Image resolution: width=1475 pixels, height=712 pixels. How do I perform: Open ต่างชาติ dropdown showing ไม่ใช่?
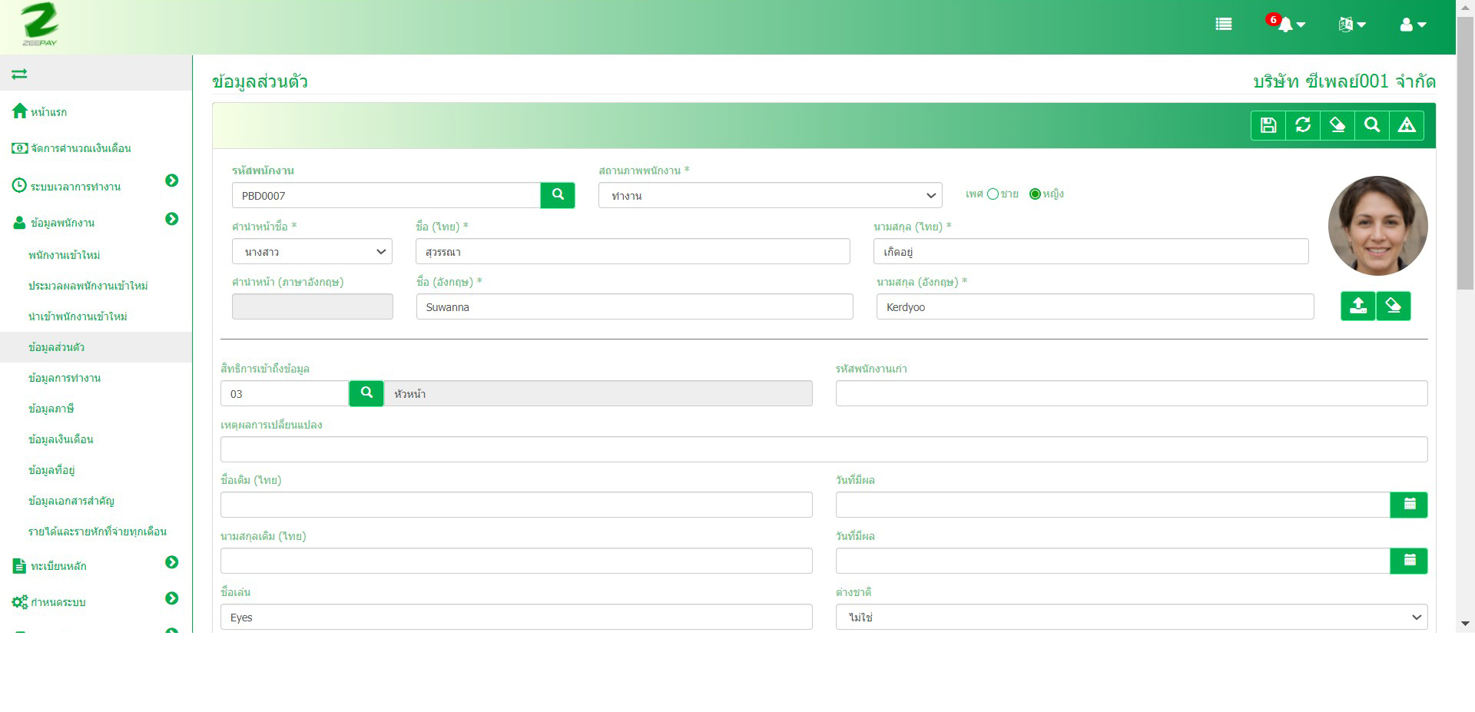coord(1132,617)
